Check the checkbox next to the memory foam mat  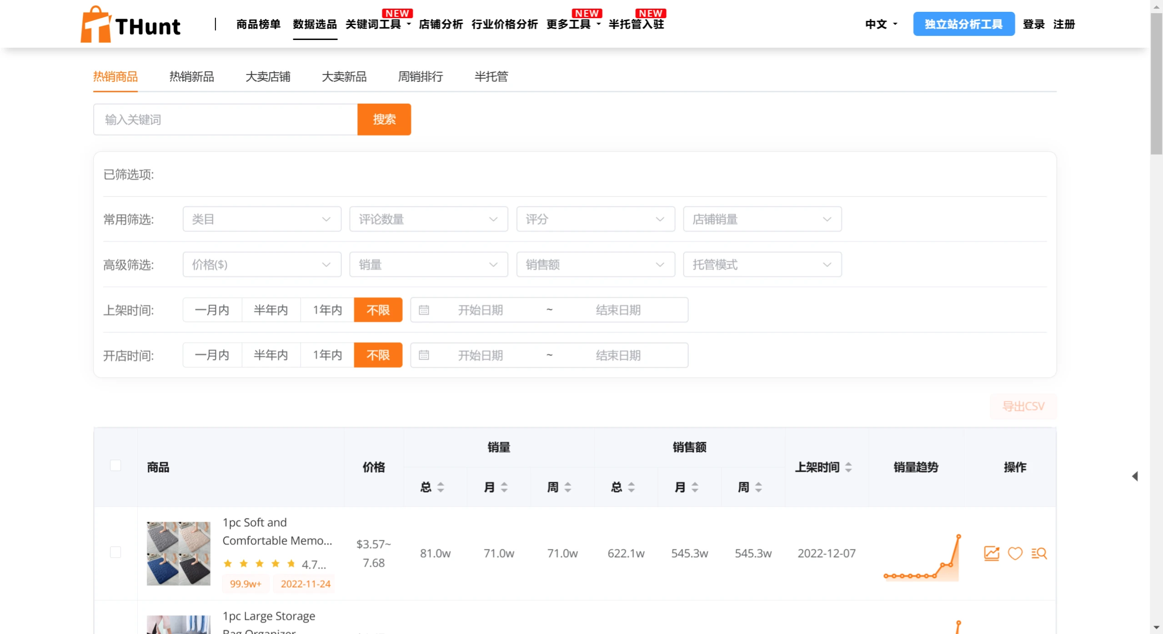tap(116, 552)
